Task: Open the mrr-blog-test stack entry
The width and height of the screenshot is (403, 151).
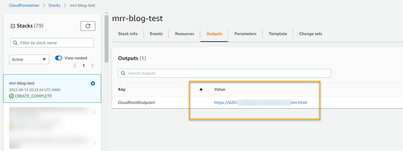Action: (x=52, y=89)
